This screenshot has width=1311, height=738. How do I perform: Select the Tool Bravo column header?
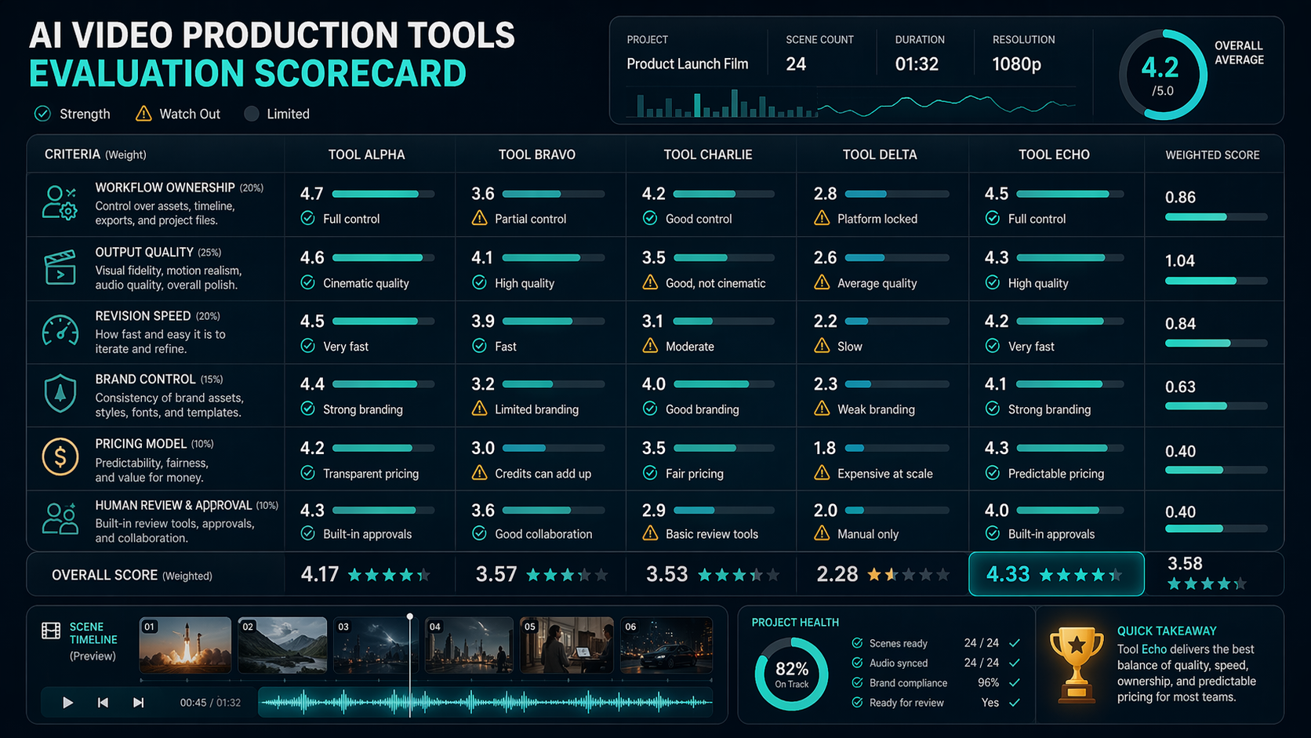537,155
